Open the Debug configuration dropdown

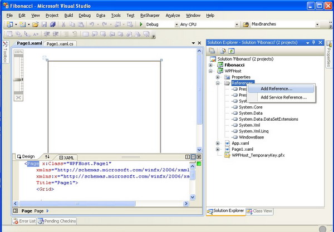coord(176,24)
